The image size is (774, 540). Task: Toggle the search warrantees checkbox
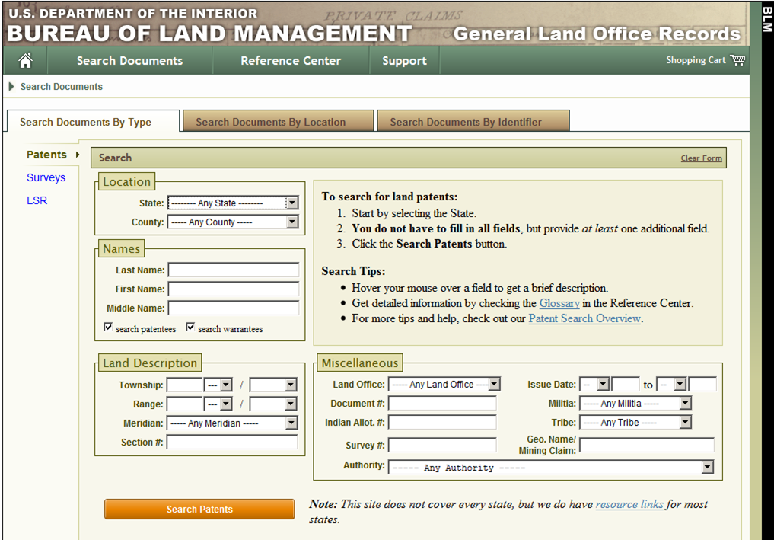pos(190,327)
